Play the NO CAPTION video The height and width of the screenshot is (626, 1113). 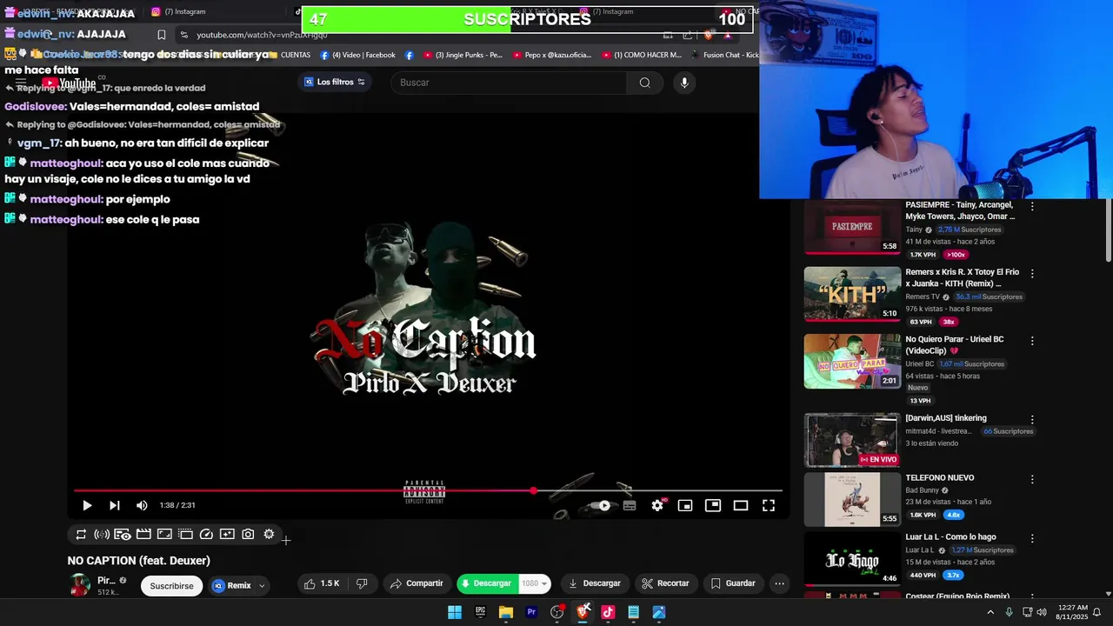[x=87, y=505]
